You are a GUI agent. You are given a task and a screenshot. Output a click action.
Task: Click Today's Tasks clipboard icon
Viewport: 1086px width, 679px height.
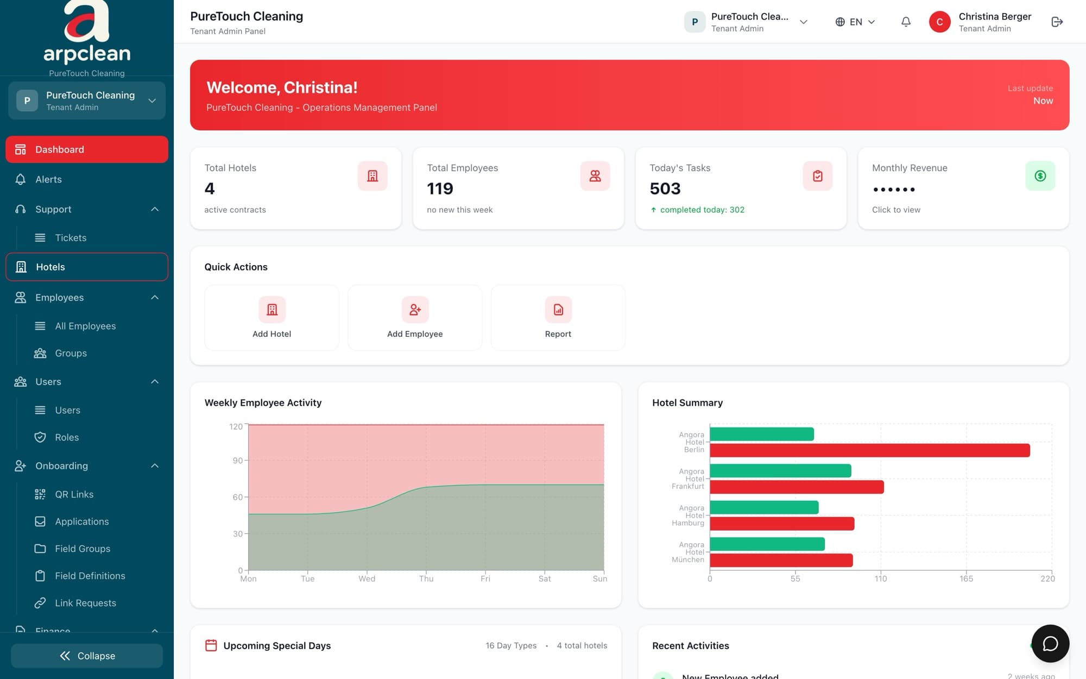(818, 175)
